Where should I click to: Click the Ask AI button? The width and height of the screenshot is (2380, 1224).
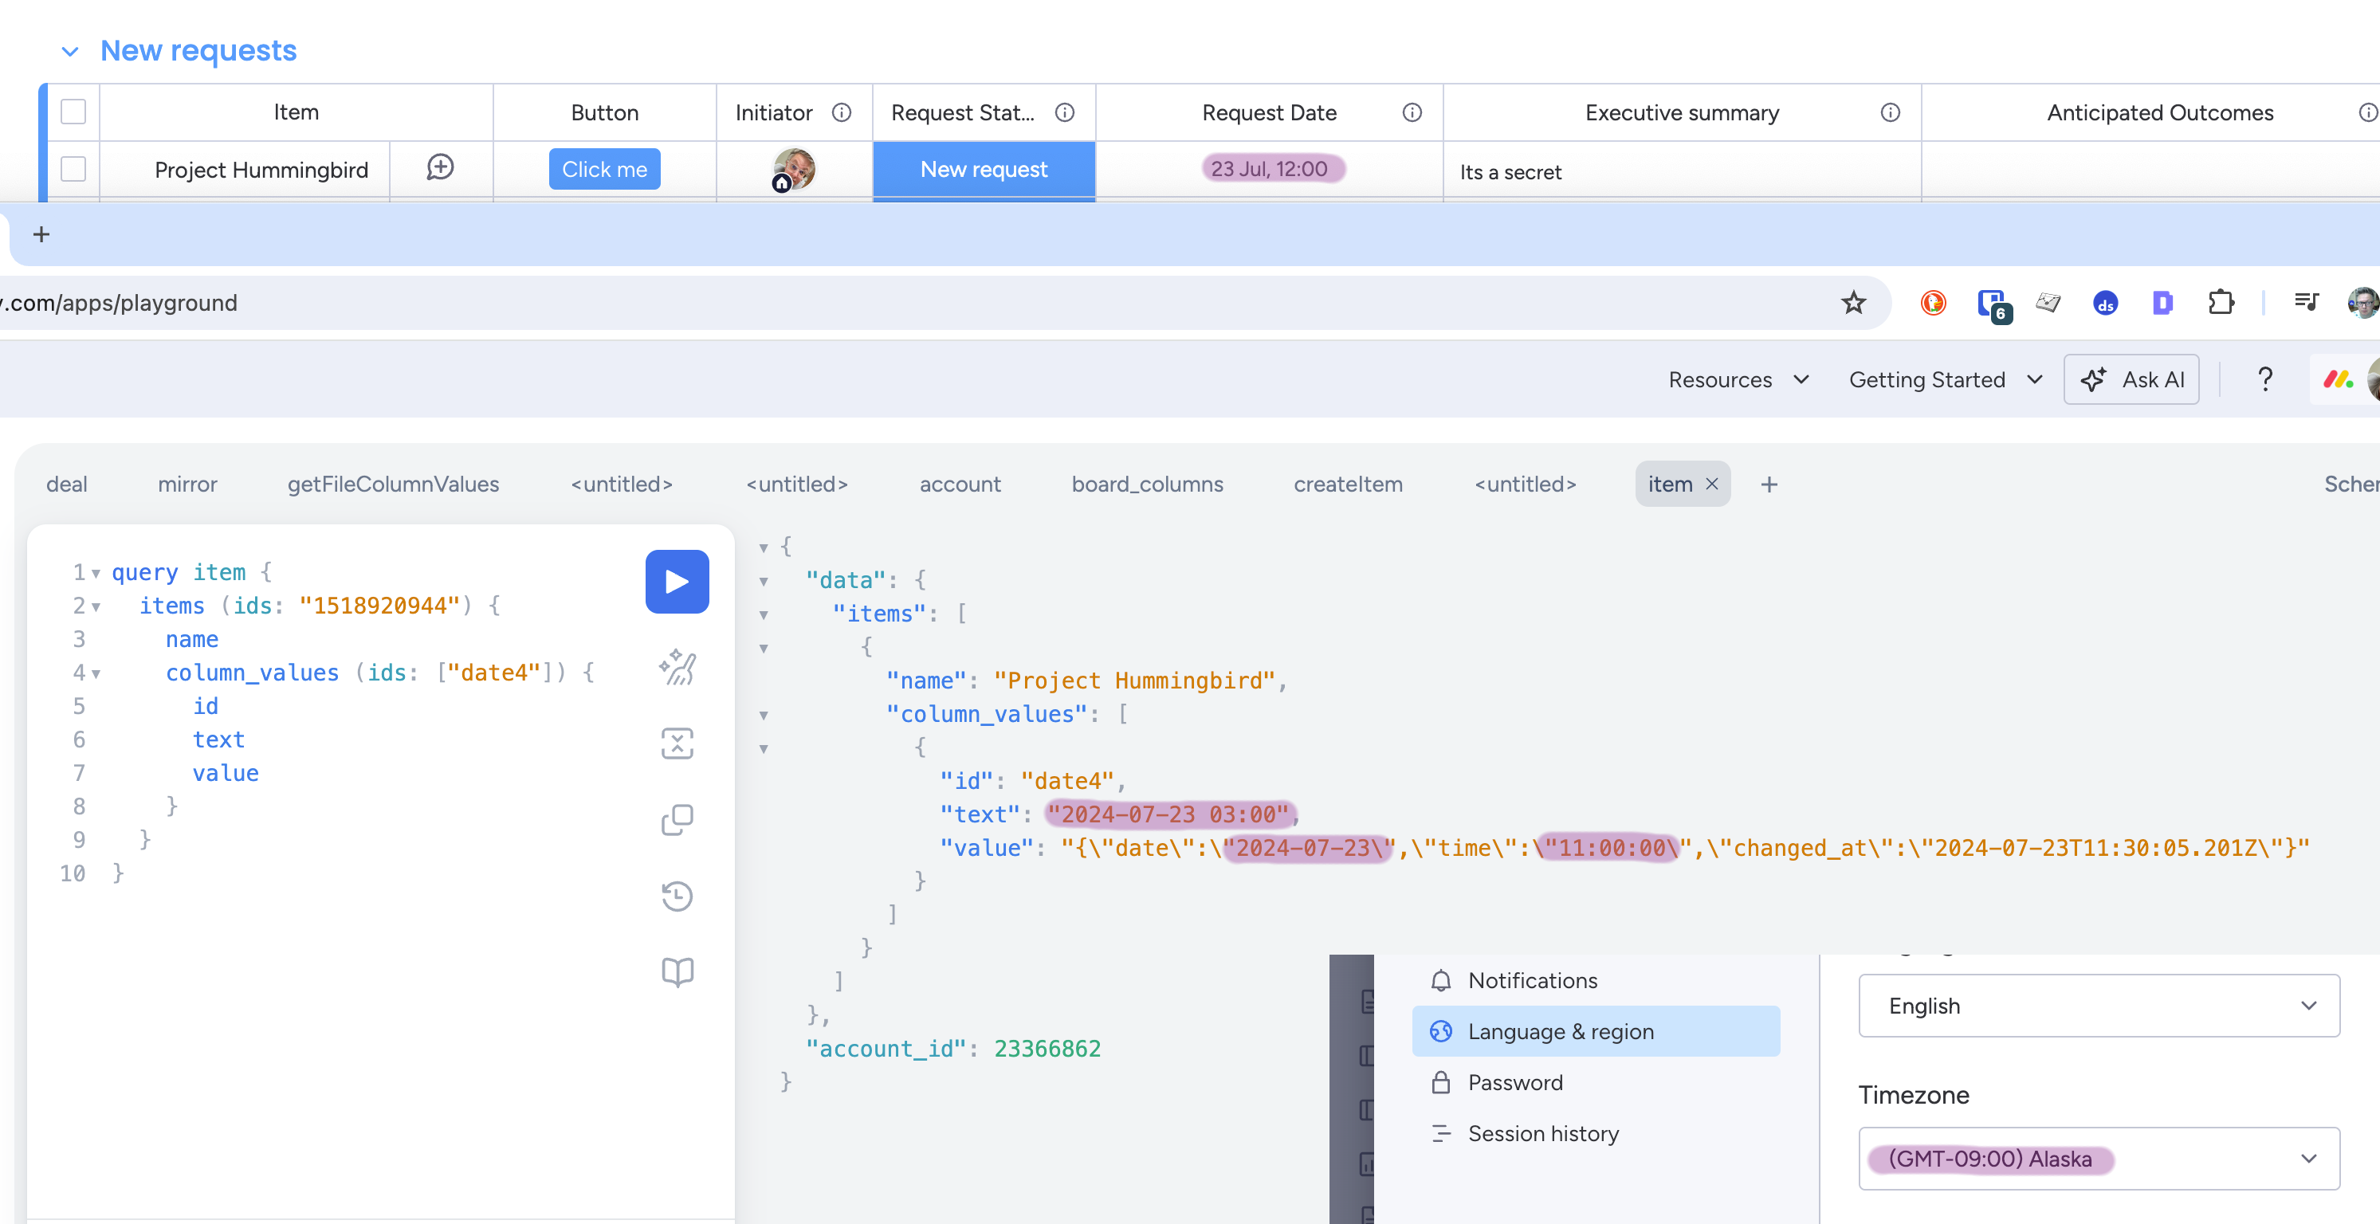point(2131,379)
